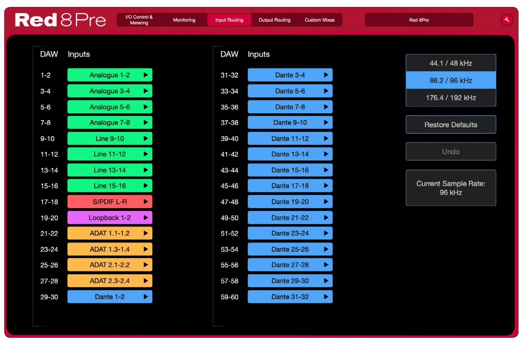Open the Line 15-16 input dropdown

click(x=110, y=186)
